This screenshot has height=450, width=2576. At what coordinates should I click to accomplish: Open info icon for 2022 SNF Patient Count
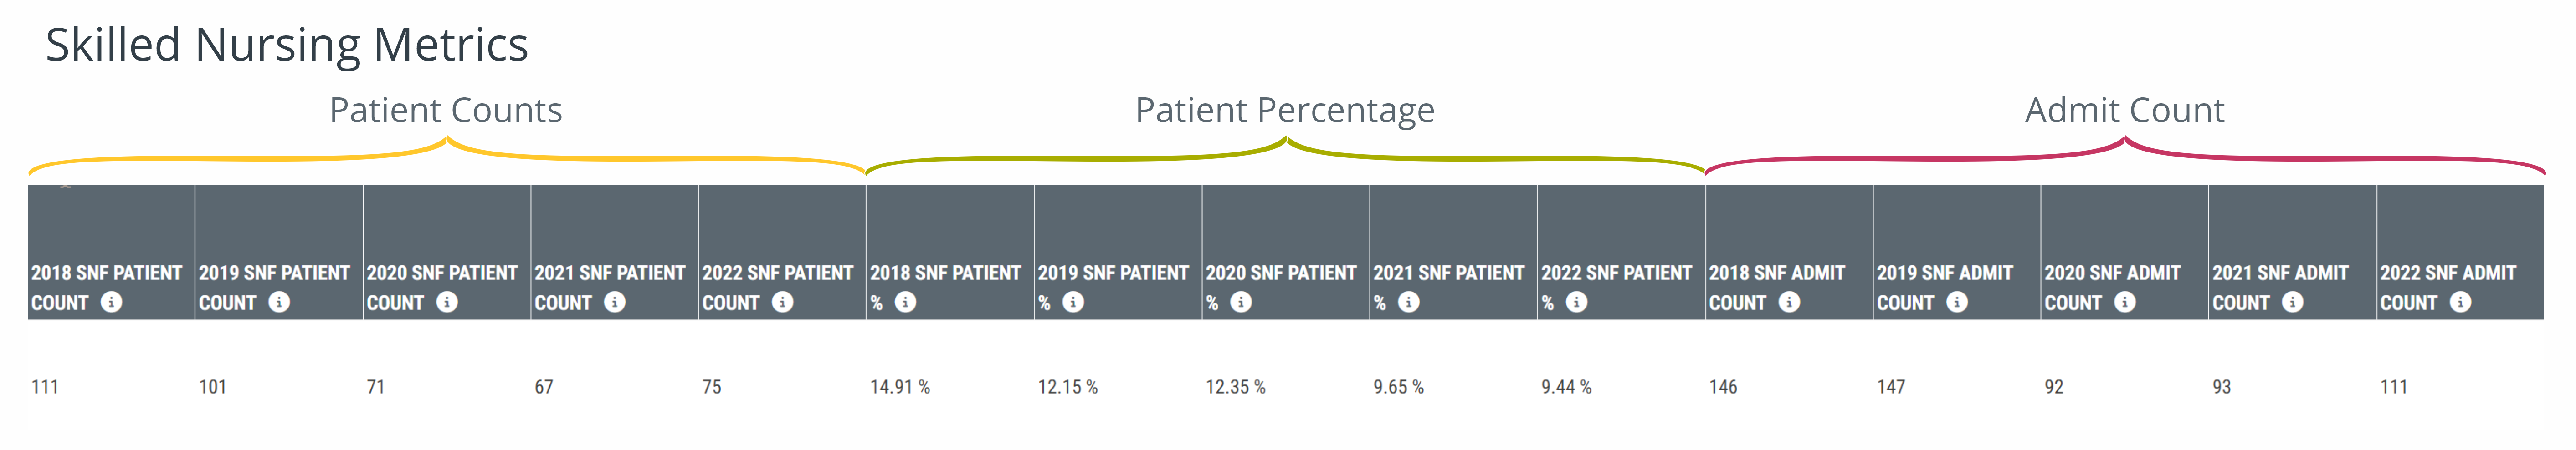point(783,301)
